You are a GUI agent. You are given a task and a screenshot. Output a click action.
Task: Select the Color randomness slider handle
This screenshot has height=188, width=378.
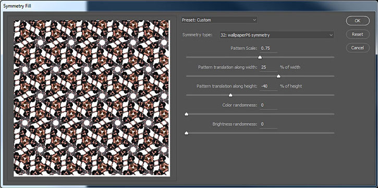[x=186, y=114]
